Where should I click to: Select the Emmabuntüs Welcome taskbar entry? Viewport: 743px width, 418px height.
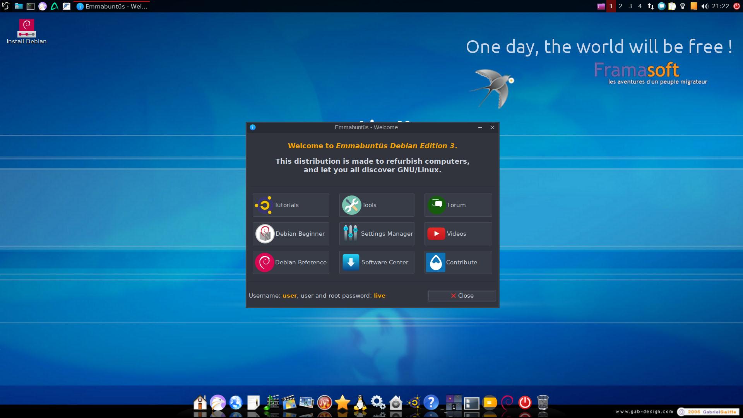point(112,6)
